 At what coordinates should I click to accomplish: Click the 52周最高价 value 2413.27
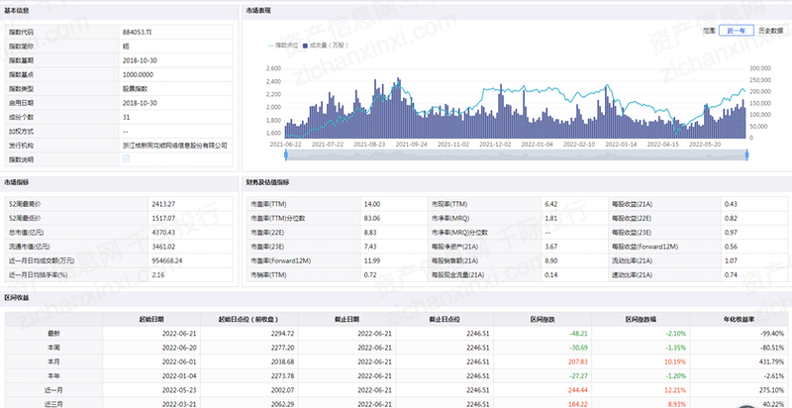pyautogui.click(x=162, y=204)
